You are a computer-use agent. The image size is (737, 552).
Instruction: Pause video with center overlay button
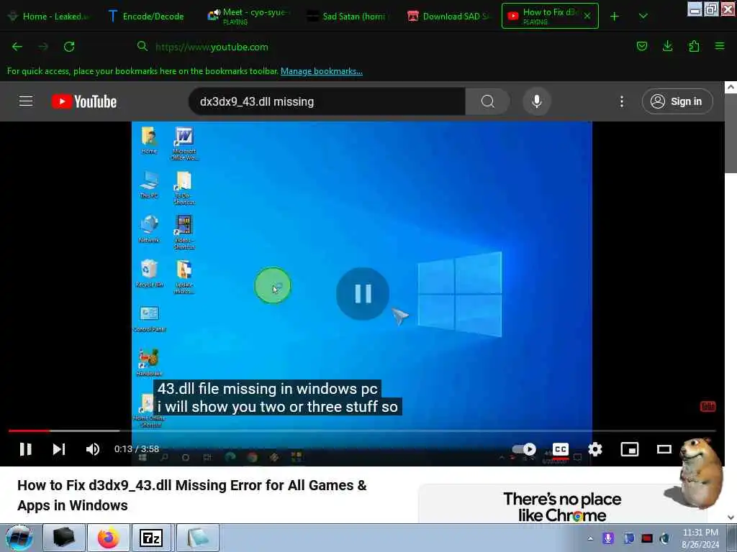point(363,294)
